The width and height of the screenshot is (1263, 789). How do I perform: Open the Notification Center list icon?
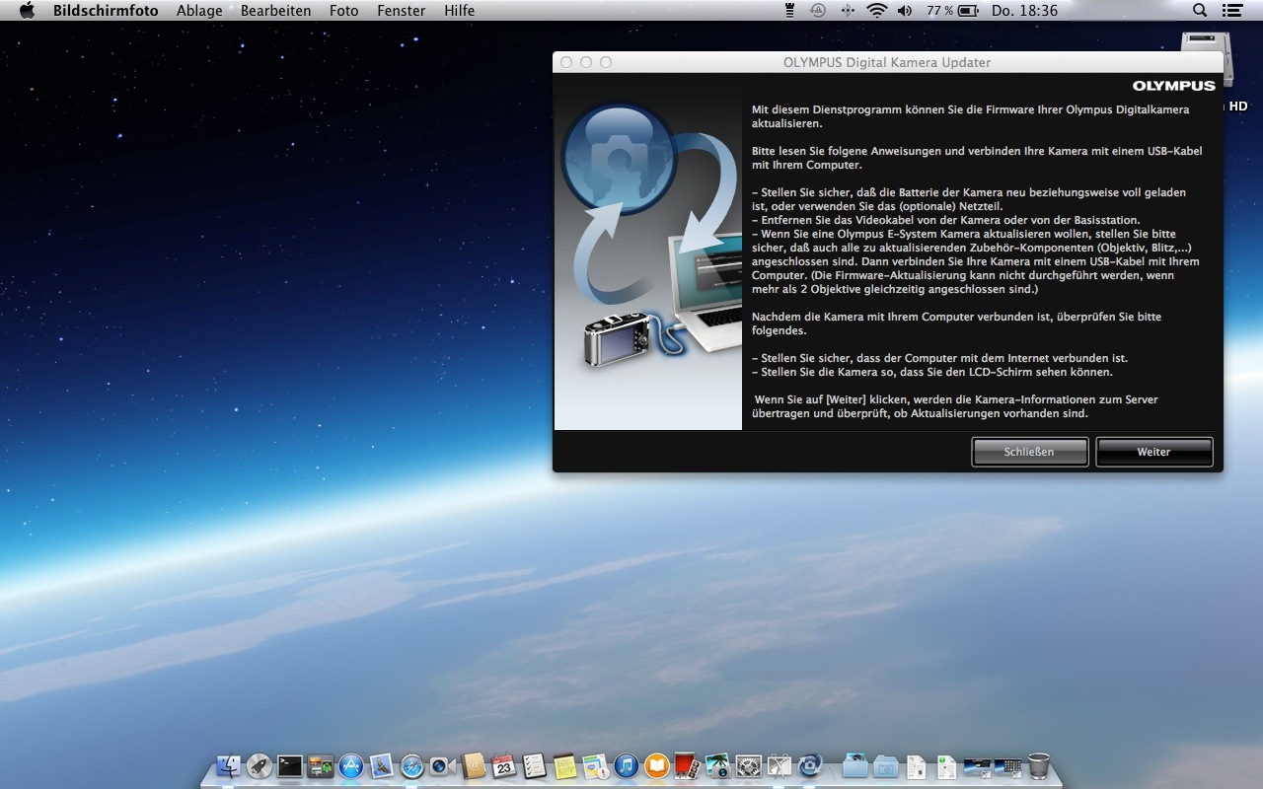1231,11
